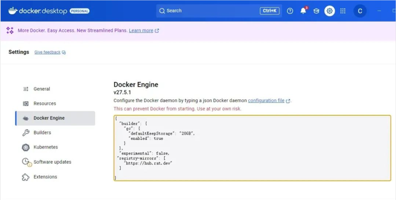Open the Software updates settings section
396x200 pixels.
tap(55, 162)
